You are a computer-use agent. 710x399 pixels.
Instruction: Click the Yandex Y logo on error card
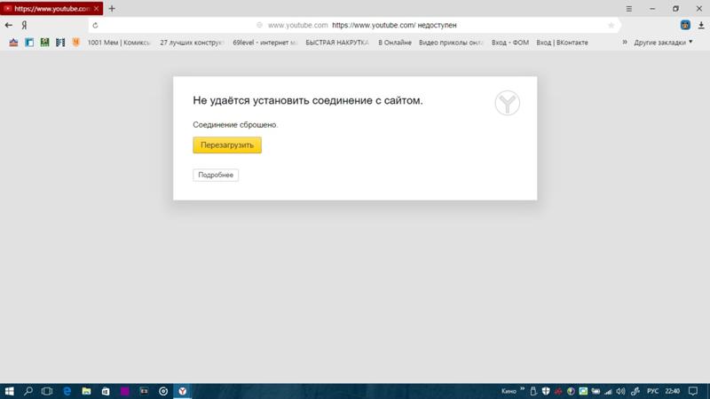point(507,103)
